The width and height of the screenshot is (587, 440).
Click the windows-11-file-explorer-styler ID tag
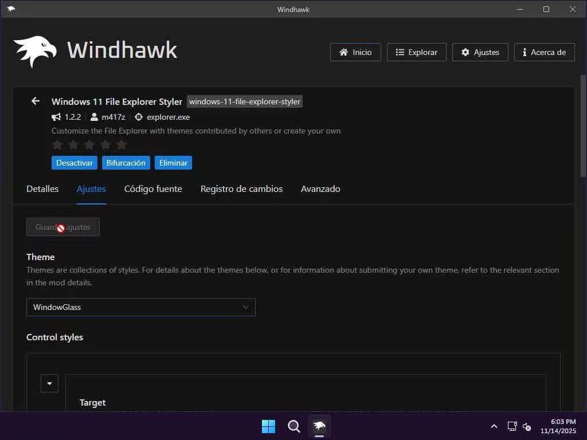pyautogui.click(x=244, y=101)
